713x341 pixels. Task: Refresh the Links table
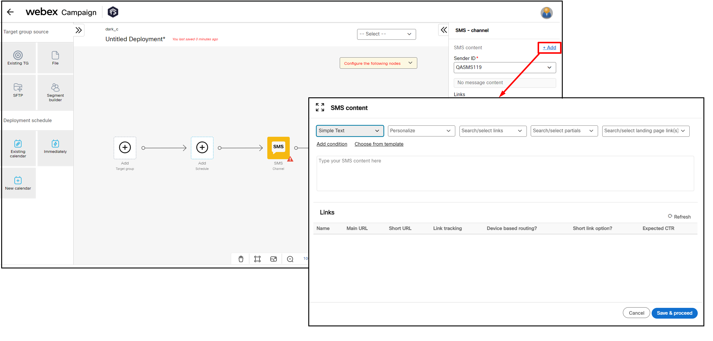(679, 216)
